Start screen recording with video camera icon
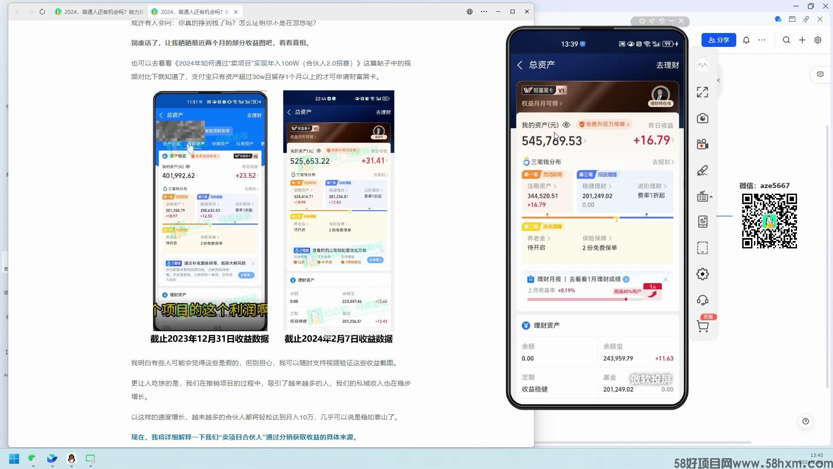833x469 pixels. (x=702, y=144)
